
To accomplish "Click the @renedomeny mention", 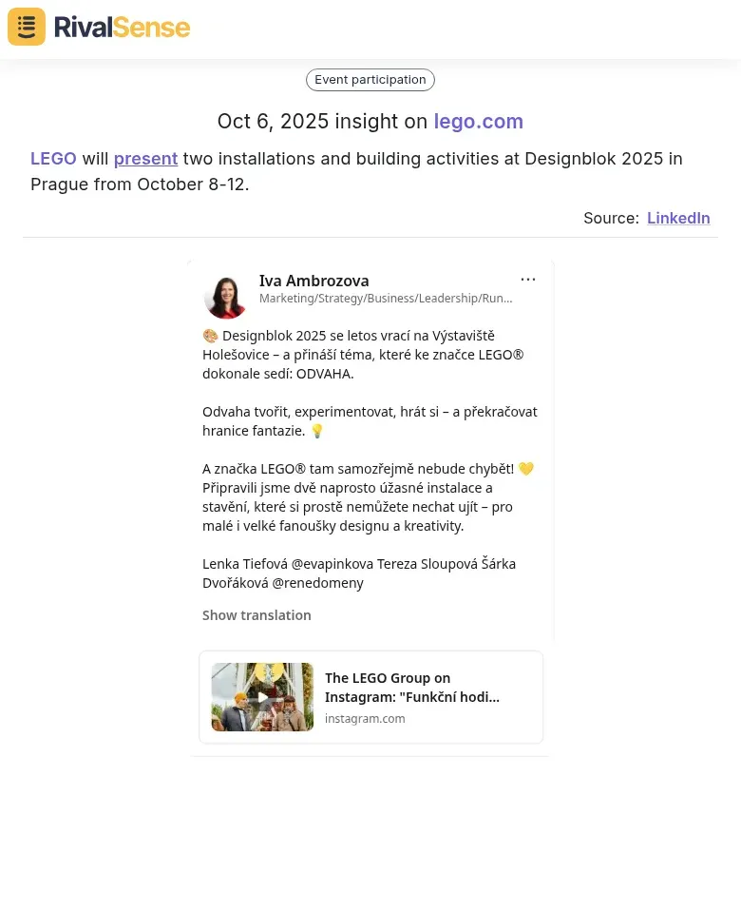I will coord(317,583).
